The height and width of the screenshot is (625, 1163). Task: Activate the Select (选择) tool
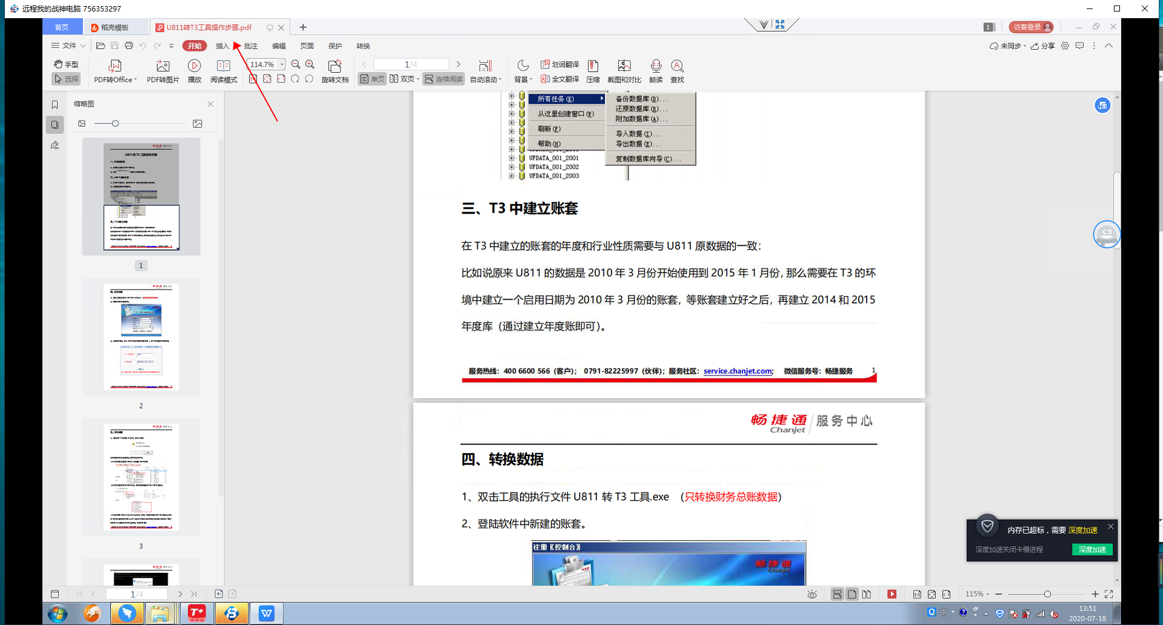coord(66,79)
